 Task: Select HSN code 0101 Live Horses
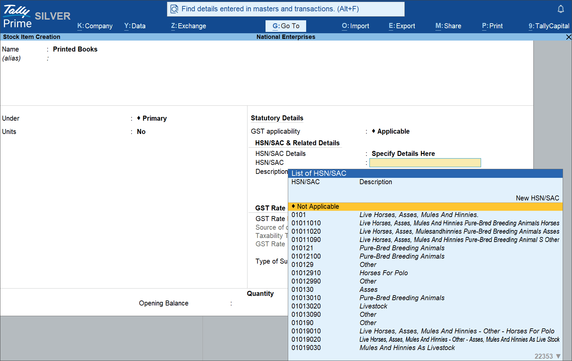click(x=425, y=215)
